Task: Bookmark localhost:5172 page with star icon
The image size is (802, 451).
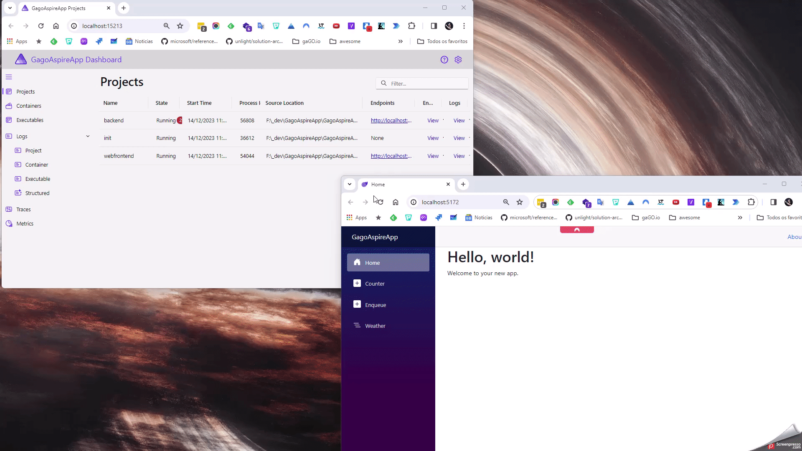Action: 519,202
